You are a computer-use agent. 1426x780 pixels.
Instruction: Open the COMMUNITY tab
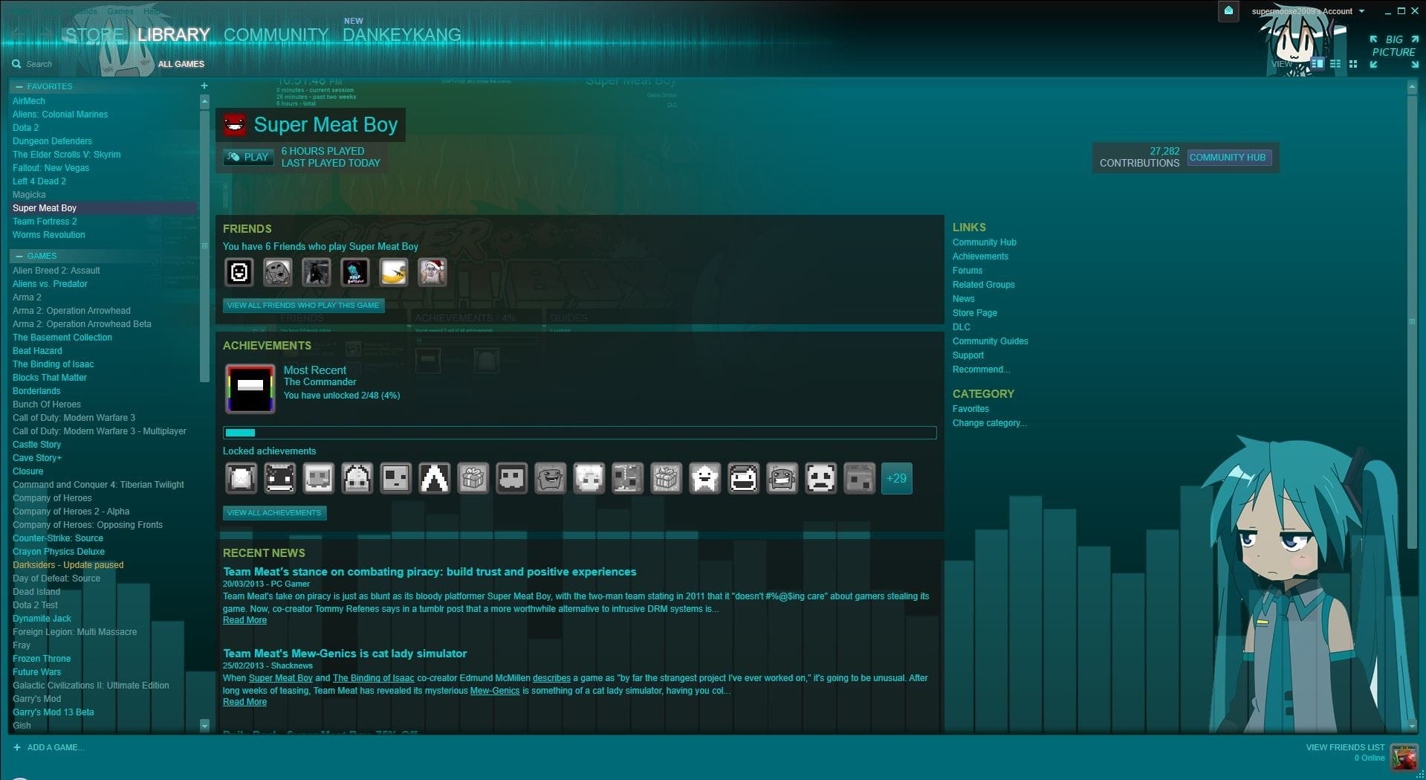[x=276, y=35]
